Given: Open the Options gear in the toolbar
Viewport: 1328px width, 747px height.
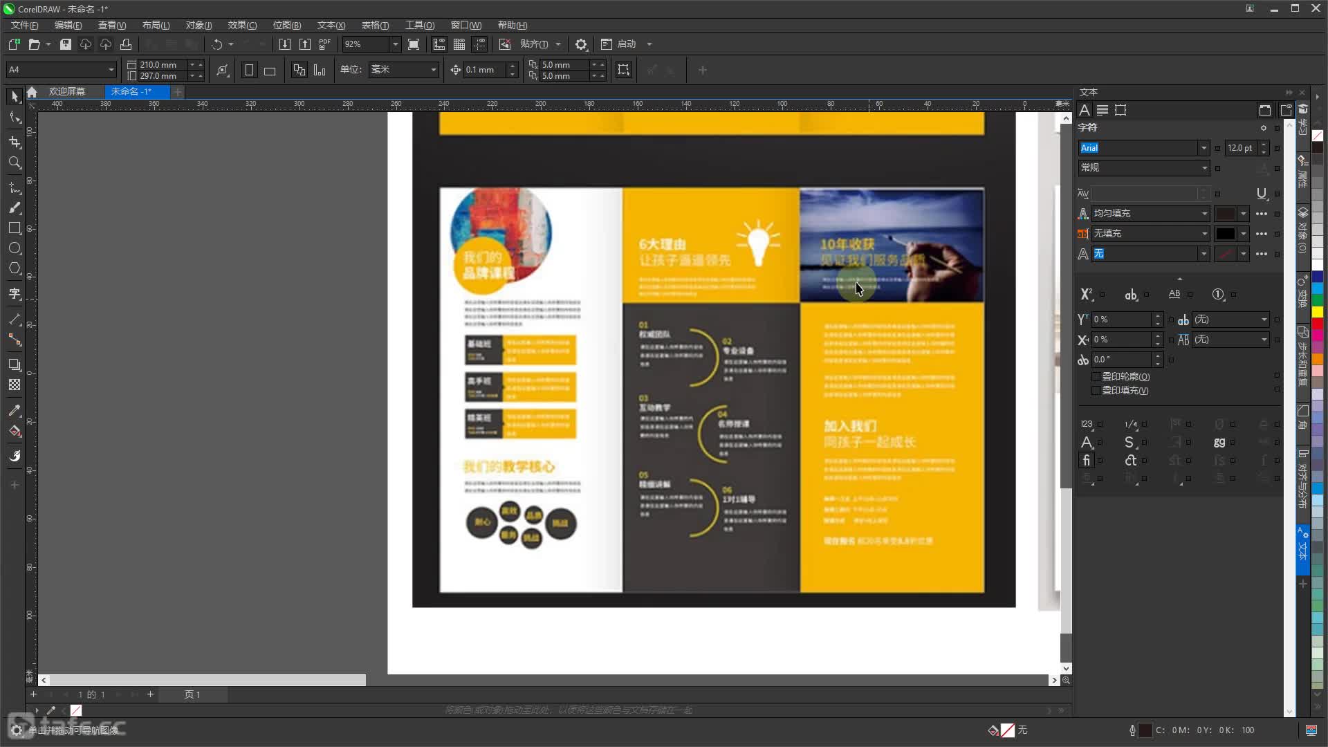Looking at the screenshot, I should [x=581, y=44].
